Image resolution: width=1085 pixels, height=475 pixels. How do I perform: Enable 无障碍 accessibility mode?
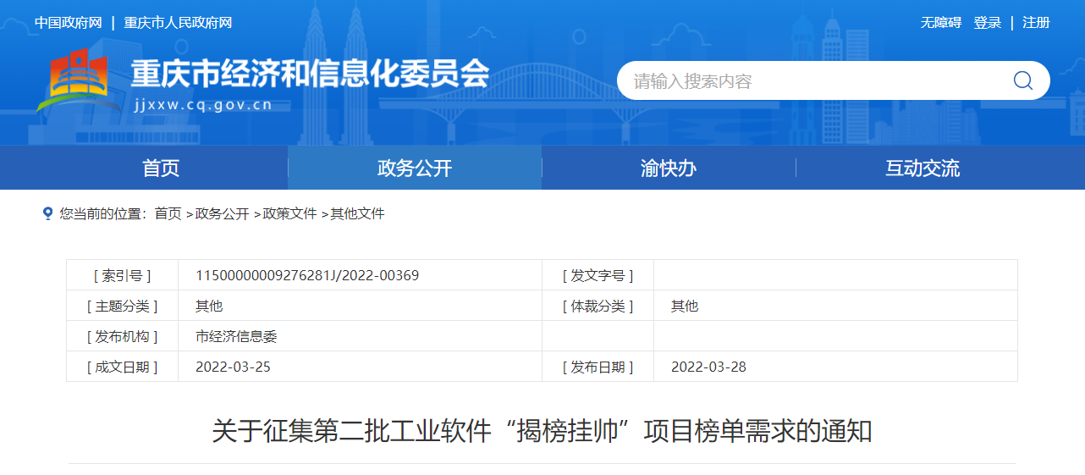pos(940,23)
